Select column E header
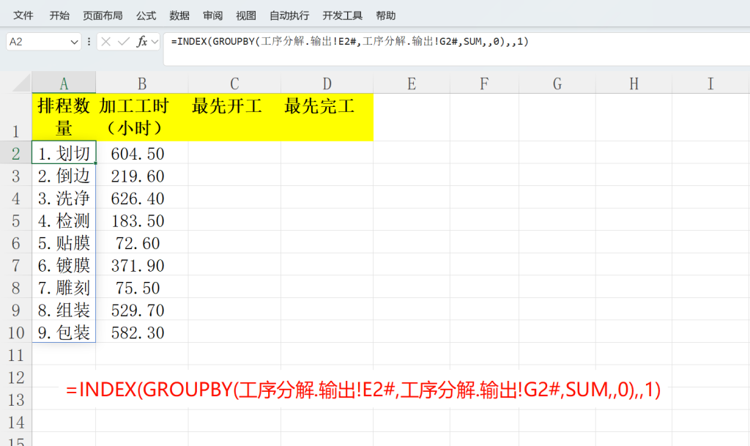Viewport: 750px width, 446px height. coord(412,83)
